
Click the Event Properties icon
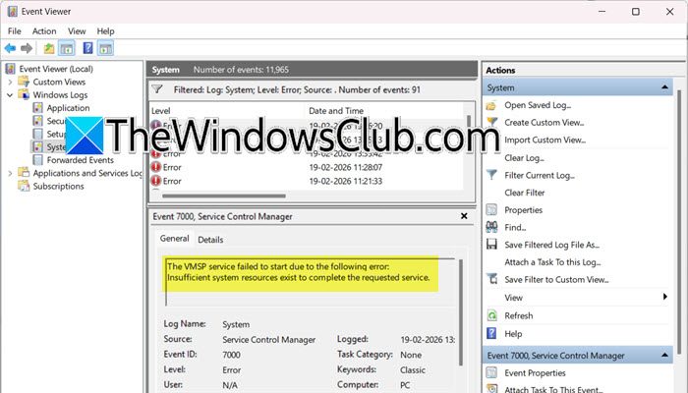491,372
